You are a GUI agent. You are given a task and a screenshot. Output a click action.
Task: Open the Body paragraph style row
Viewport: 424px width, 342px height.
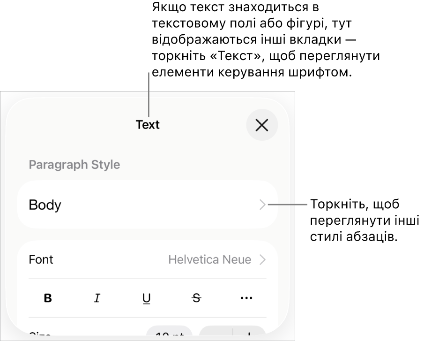tap(147, 205)
